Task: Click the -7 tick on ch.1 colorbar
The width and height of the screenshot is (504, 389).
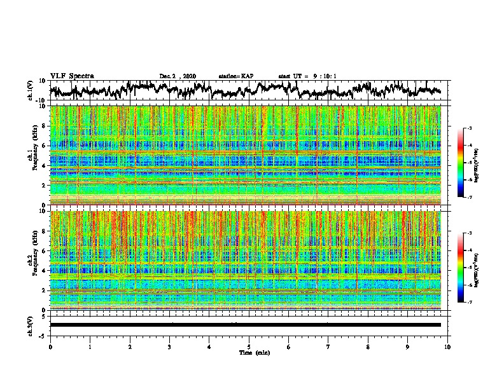Action: (x=469, y=197)
